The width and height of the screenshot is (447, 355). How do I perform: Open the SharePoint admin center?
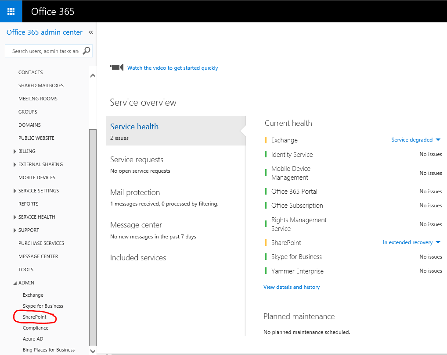pos(35,317)
